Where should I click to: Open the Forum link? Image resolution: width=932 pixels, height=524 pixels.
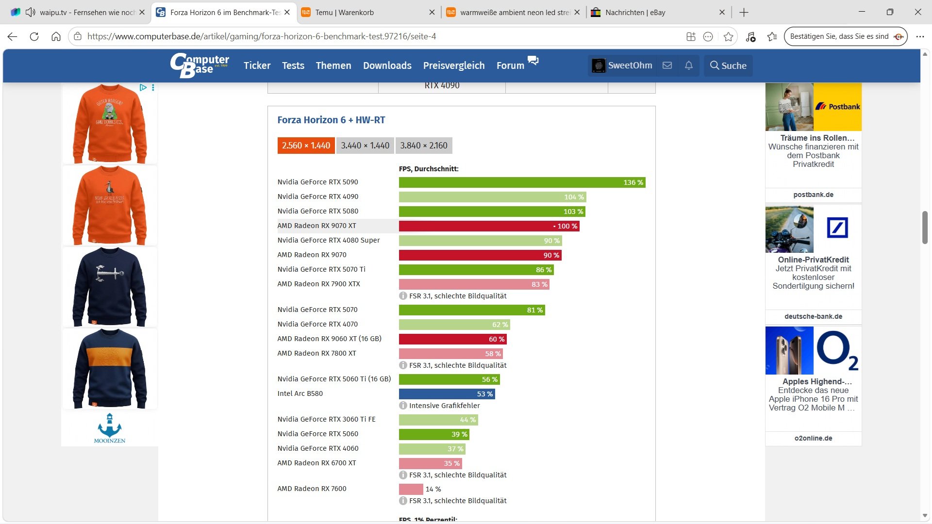(510, 65)
